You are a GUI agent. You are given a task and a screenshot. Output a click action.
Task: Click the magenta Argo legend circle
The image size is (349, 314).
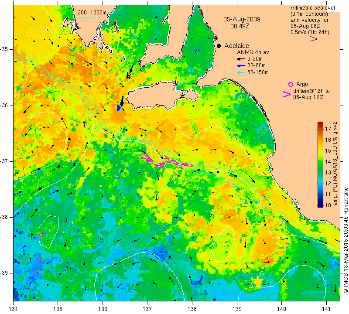coord(291,84)
